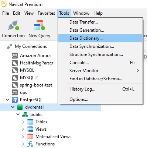Select the Amazon Aurora connection label
The width and height of the screenshot is (147, 148).
pyautogui.click(x=35, y=56)
